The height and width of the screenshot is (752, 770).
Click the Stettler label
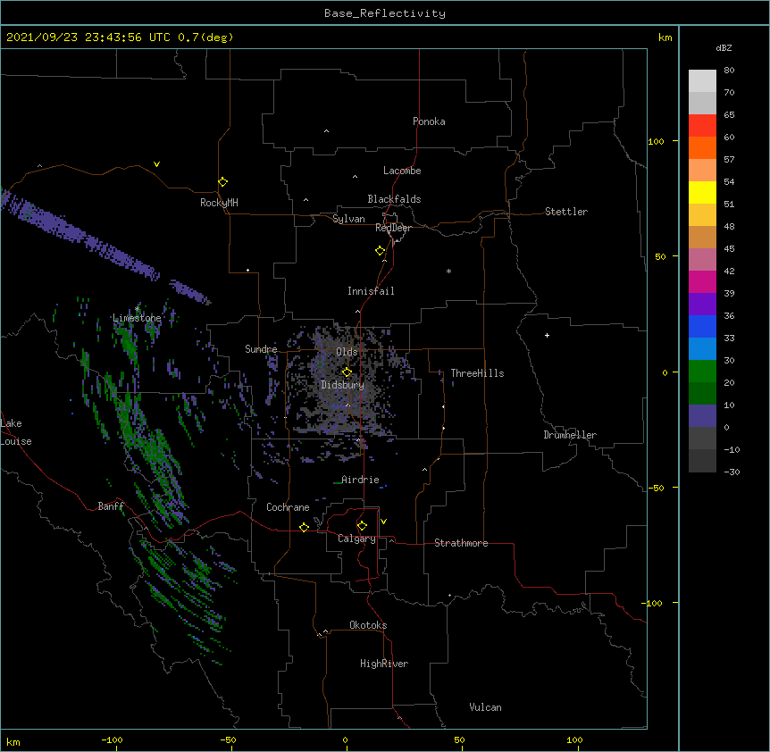pyautogui.click(x=566, y=212)
